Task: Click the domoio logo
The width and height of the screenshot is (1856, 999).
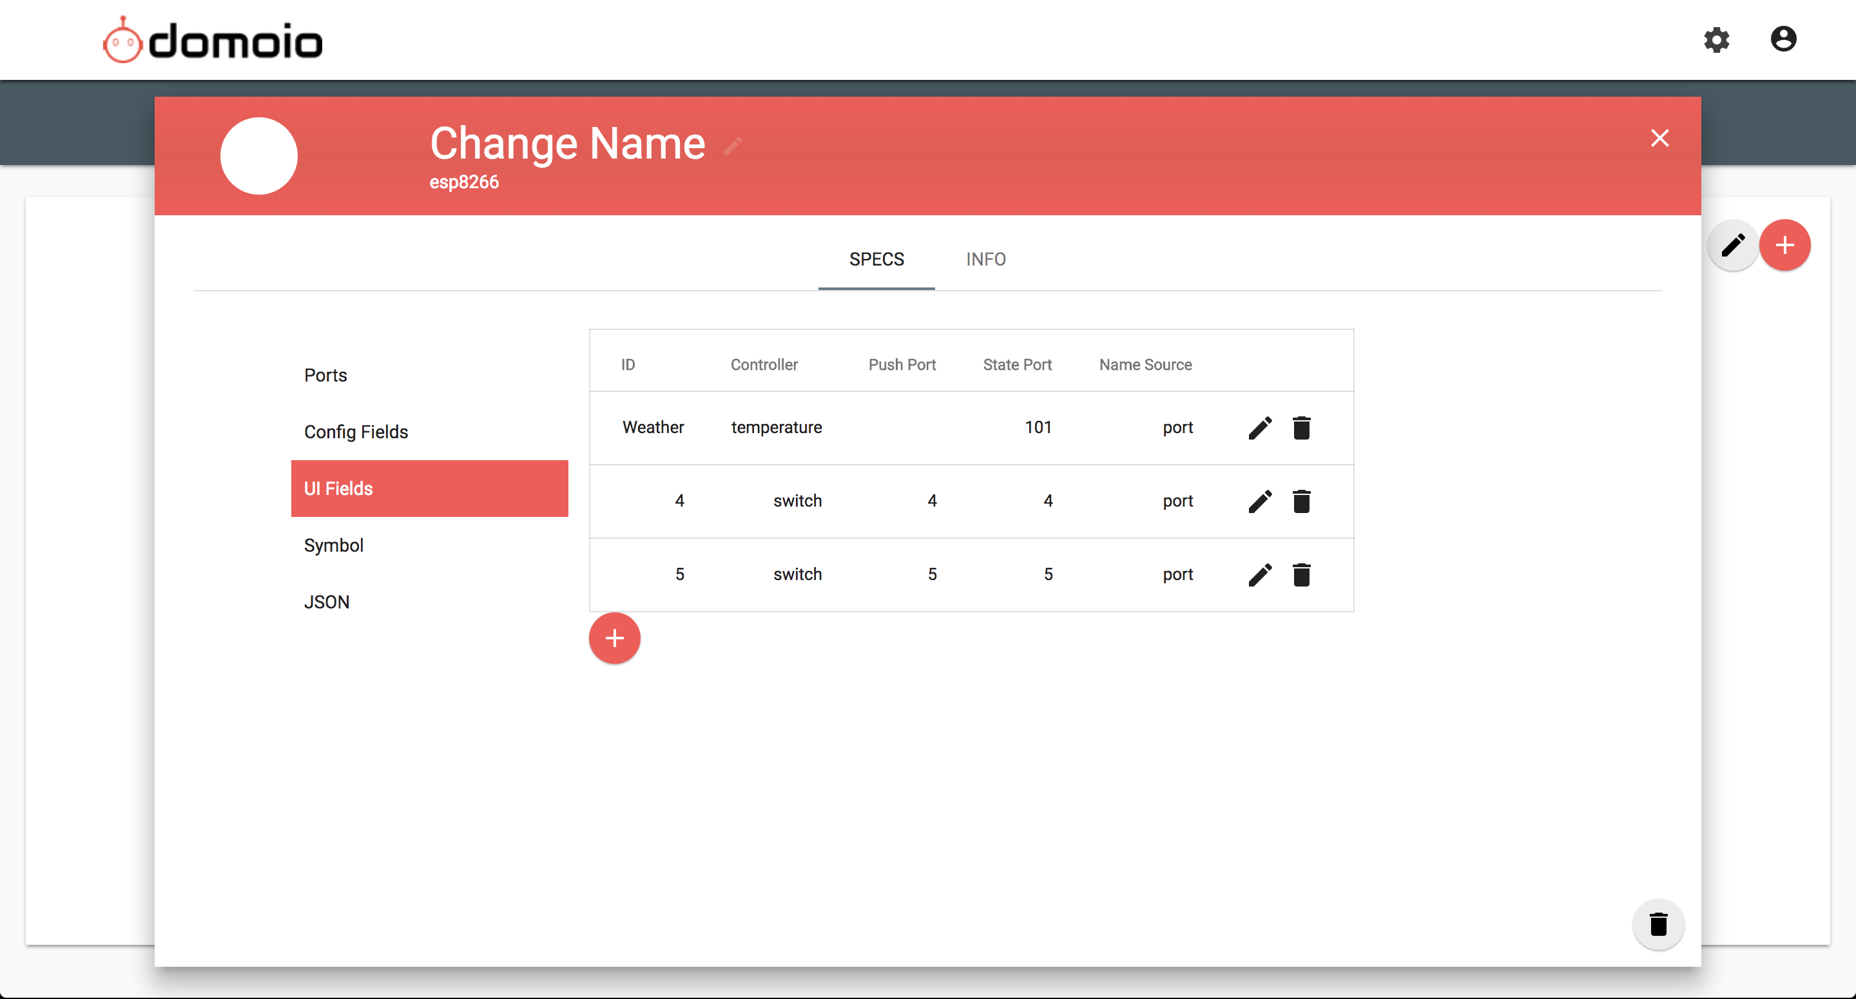Action: click(x=213, y=41)
